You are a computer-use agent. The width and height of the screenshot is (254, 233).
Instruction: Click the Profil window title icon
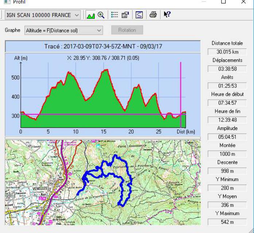6,2
